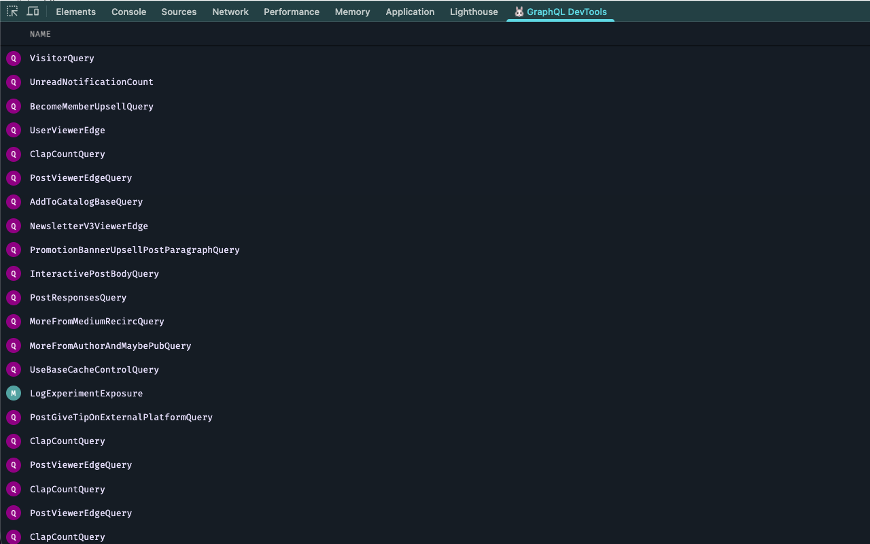Click the Q badge beside VisitorQuery
This screenshot has width=870, height=544.
coord(14,58)
